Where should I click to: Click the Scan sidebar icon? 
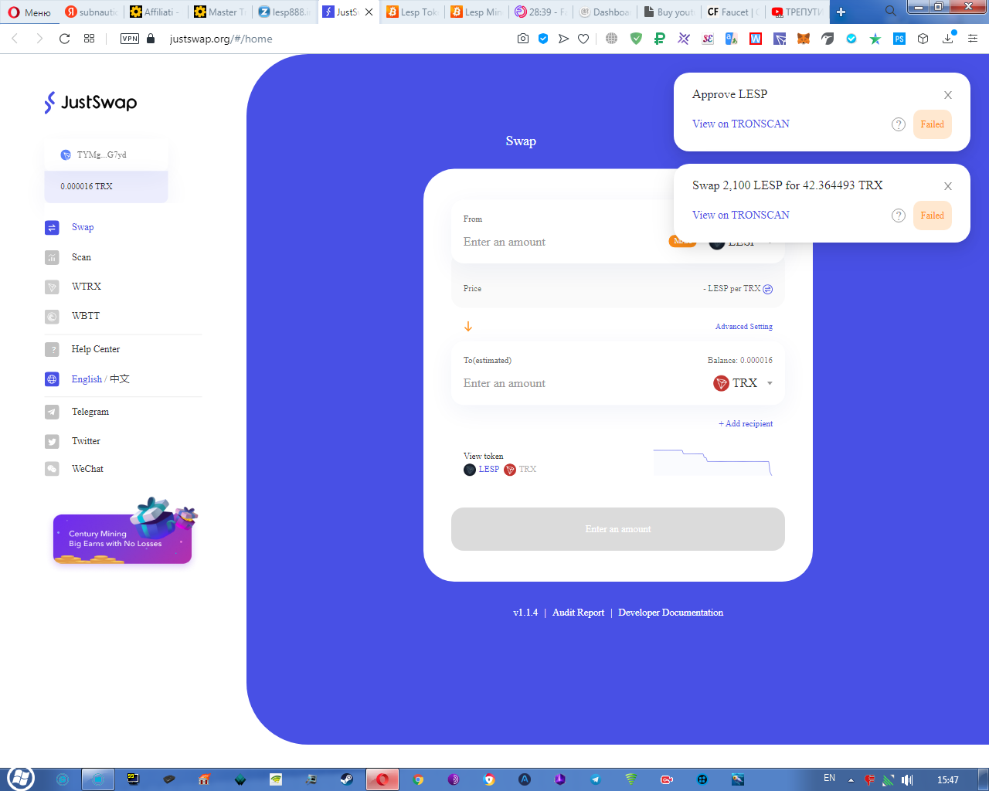52,257
